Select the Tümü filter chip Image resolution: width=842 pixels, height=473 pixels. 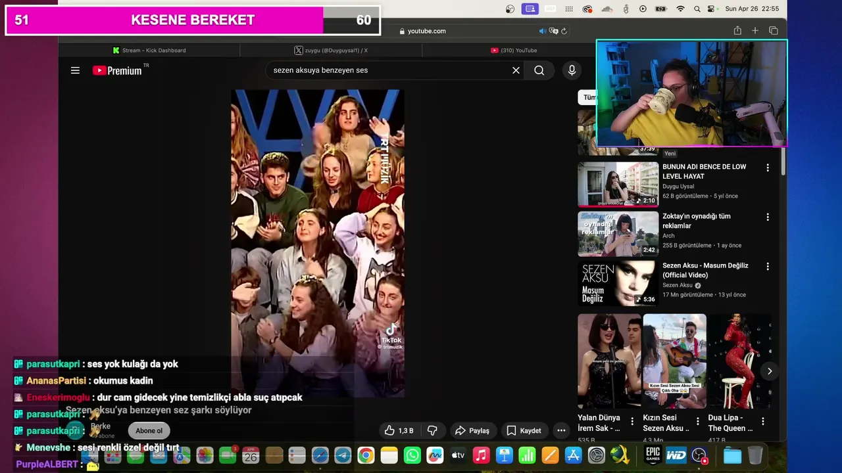[x=587, y=97]
